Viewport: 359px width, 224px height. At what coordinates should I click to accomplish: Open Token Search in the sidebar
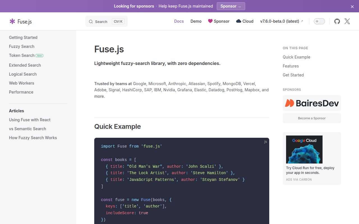pos(22,55)
